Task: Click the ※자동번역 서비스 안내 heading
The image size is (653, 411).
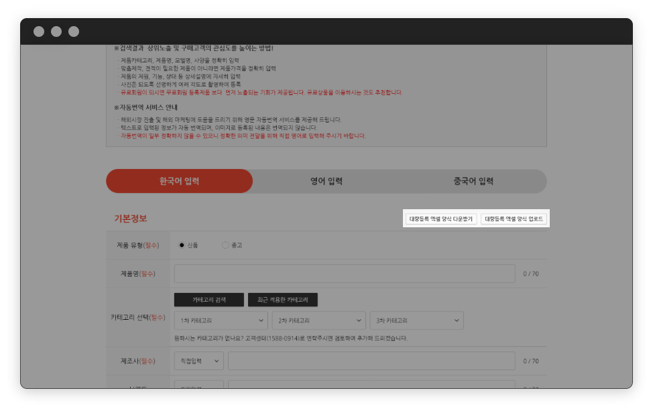Action: [145, 107]
